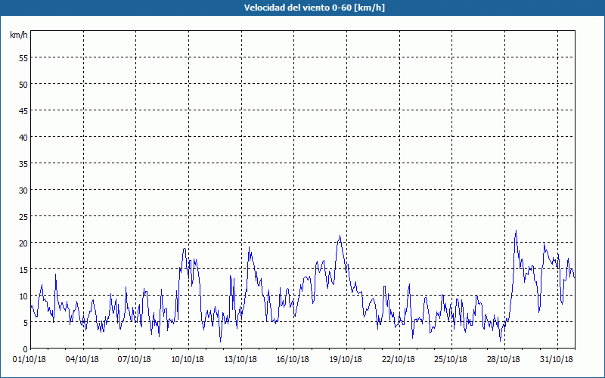
Task: Select the date label '31/10/18'
Action: 557,360
